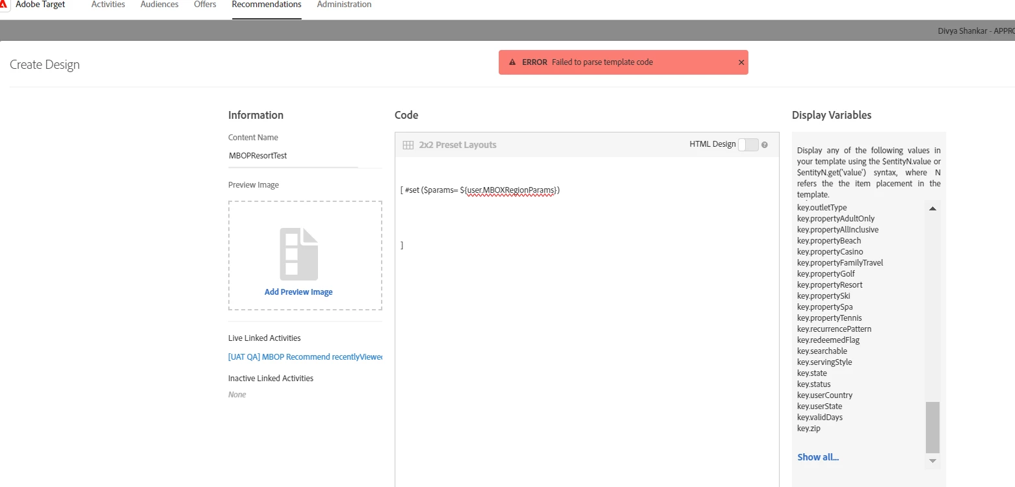Click 2x2 Preset Layouts label
Image resolution: width=1015 pixels, height=487 pixels.
[x=458, y=145]
